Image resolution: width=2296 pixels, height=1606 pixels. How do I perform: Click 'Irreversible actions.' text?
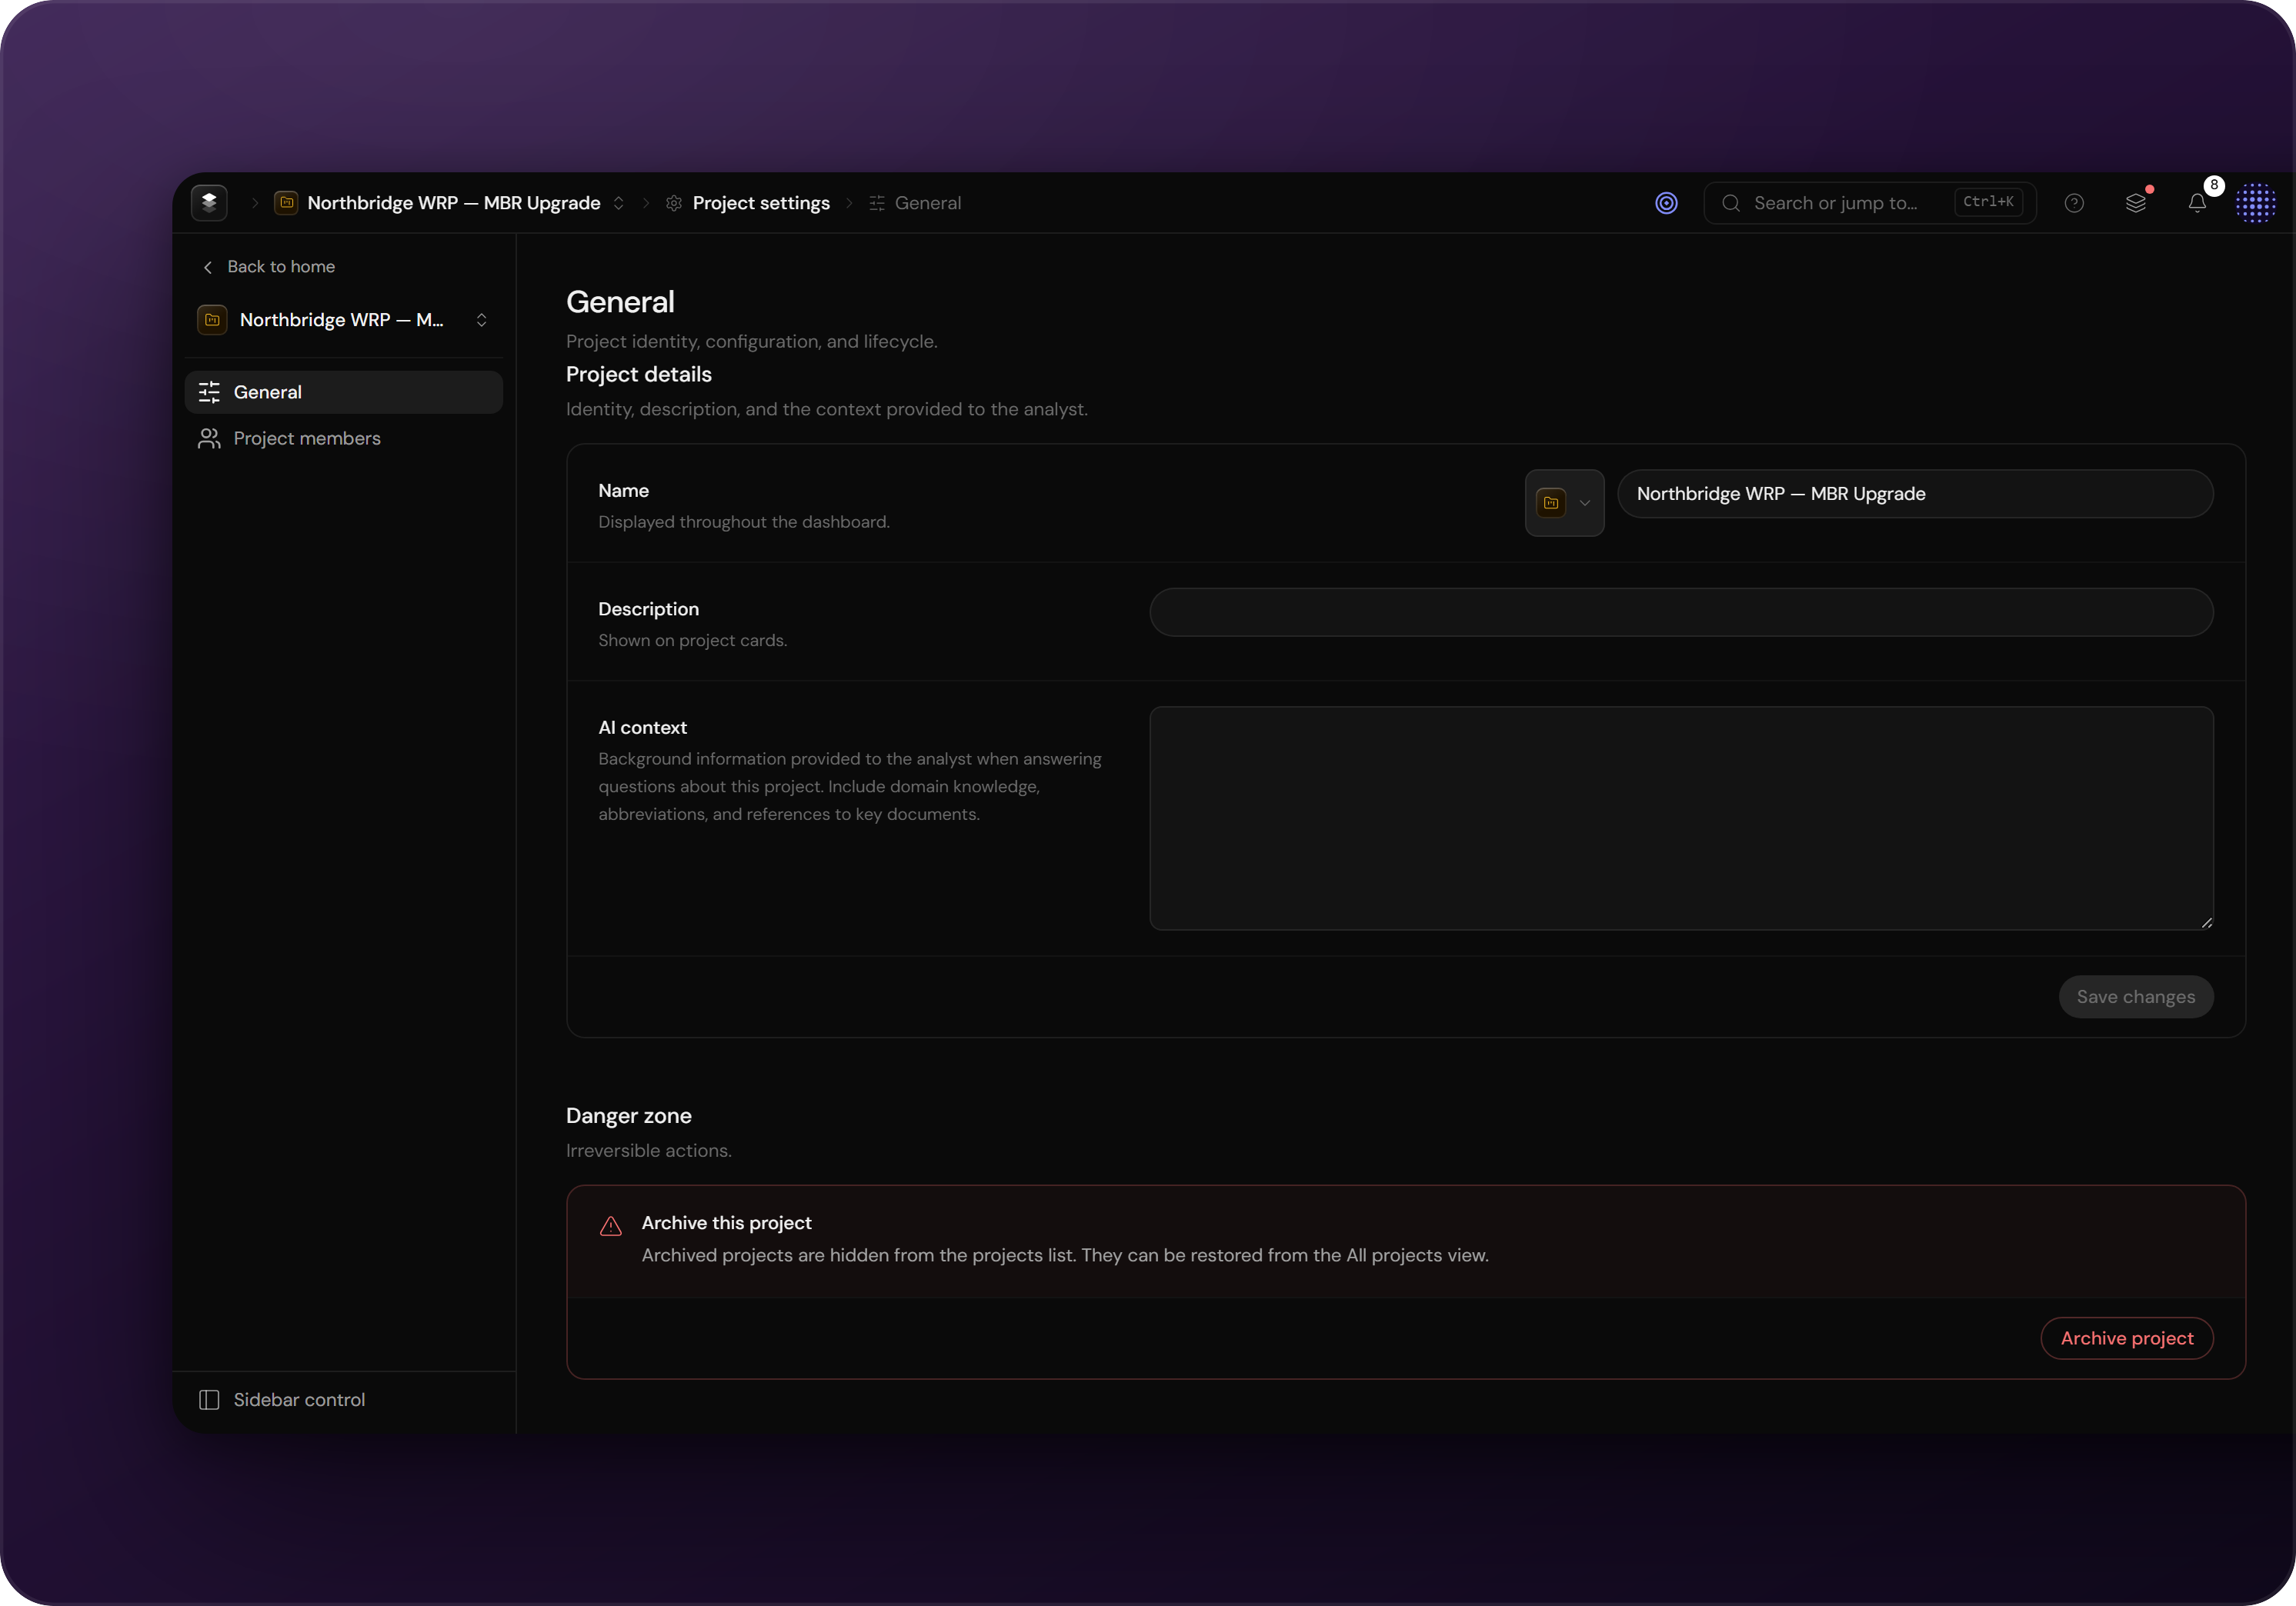[649, 1151]
